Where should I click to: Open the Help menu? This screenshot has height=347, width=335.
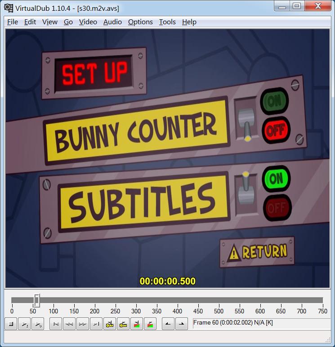[x=189, y=22]
